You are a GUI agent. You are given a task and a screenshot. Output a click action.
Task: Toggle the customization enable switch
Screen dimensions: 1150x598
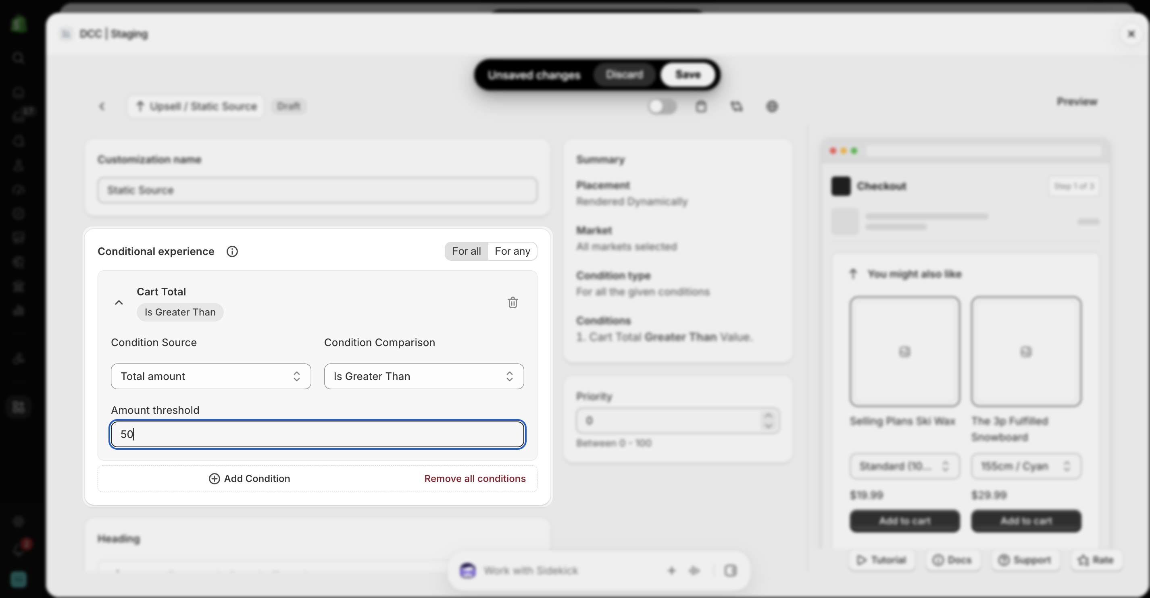coord(662,106)
